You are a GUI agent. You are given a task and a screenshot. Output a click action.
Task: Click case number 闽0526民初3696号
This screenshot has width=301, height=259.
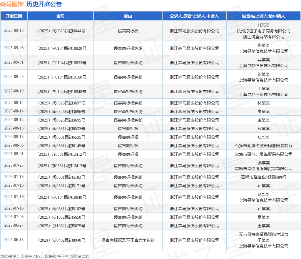click(62, 112)
